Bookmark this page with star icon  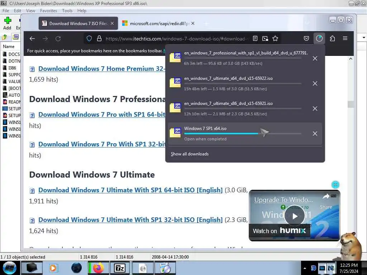275,39
